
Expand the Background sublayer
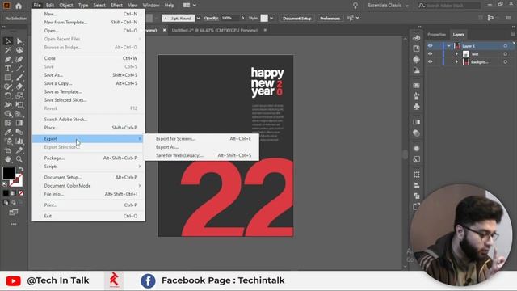pyautogui.click(x=456, y=61)
